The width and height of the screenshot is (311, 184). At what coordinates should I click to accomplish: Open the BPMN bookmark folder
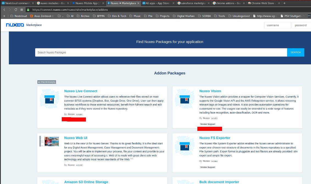(x=99, y=16)
